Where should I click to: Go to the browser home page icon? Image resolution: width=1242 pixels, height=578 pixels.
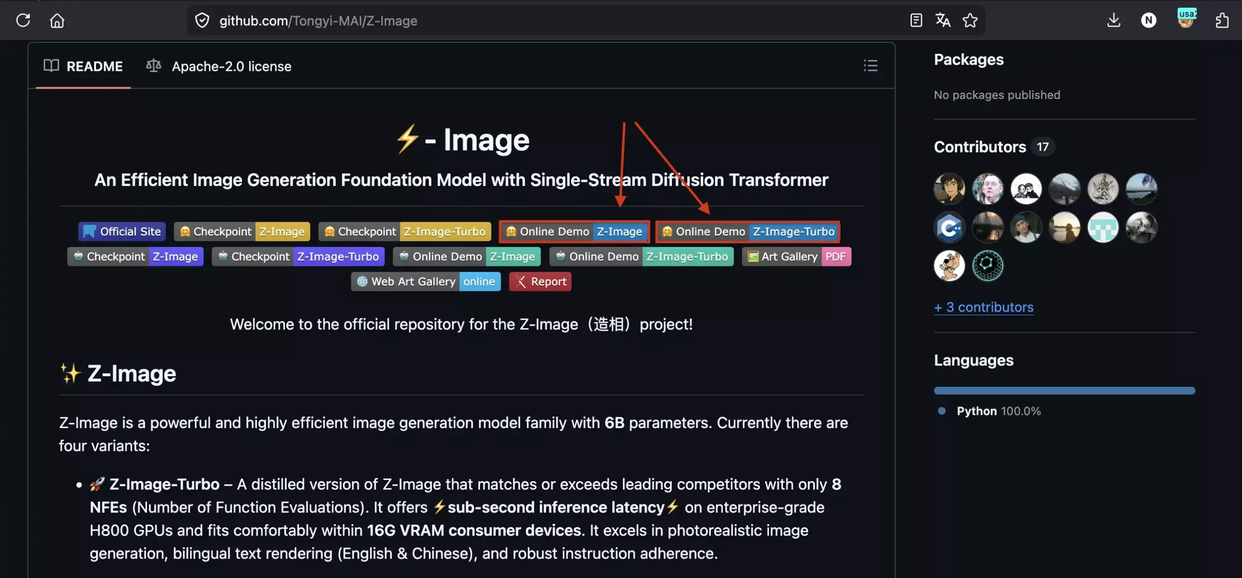tap(57, 20)
